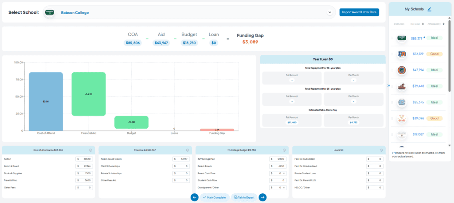Go to next step with right arrow button
The image size is (454, 203).
pyautogui.click(x=262, y=197)
